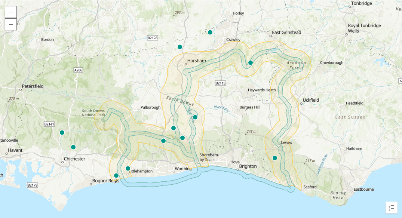Click the B2179 road shield
This screenshot has width=402, height=218.
click(x=32, y=185)
